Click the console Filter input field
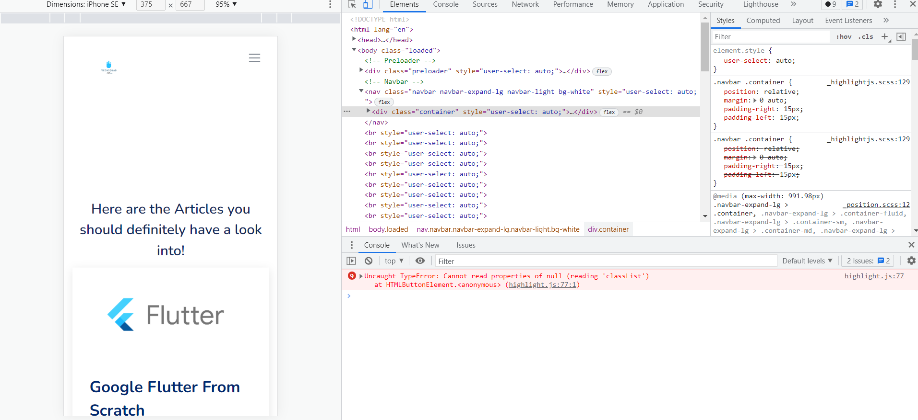Viewport: 918px width, 420px height. 607,261
